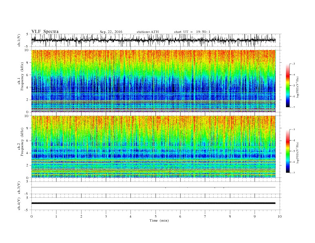Click the ch.2 colorbar 'log(PSD)(V²/Hz)' label

pyautogui.click(x=298, y=153)
